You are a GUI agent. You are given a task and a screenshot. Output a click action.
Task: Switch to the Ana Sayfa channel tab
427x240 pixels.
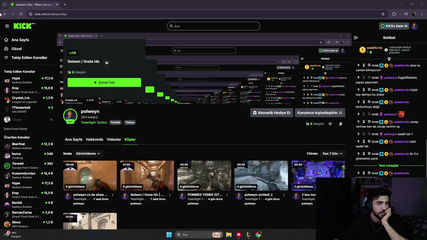(x=73, y=139)
